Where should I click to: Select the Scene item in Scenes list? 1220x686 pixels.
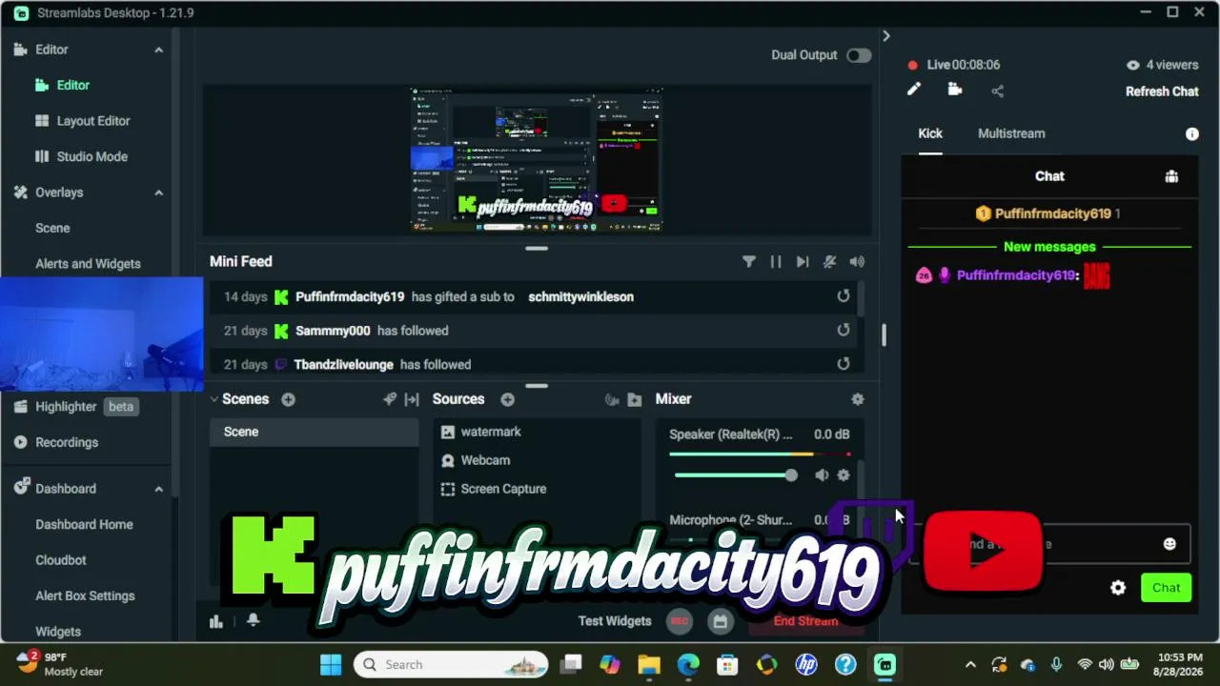click(315, 432)
